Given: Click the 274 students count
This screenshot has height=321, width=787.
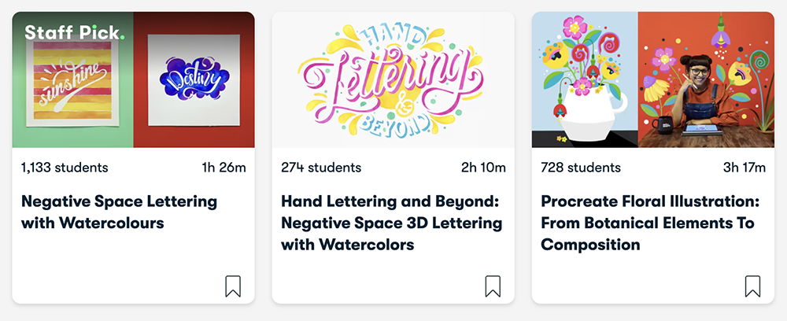Looking at the screenshot, I should pyautogui.click(x=321, y=168).
